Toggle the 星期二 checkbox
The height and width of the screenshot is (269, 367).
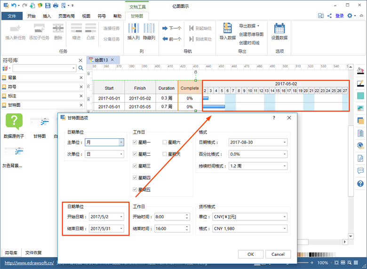[x=135, y=154]
